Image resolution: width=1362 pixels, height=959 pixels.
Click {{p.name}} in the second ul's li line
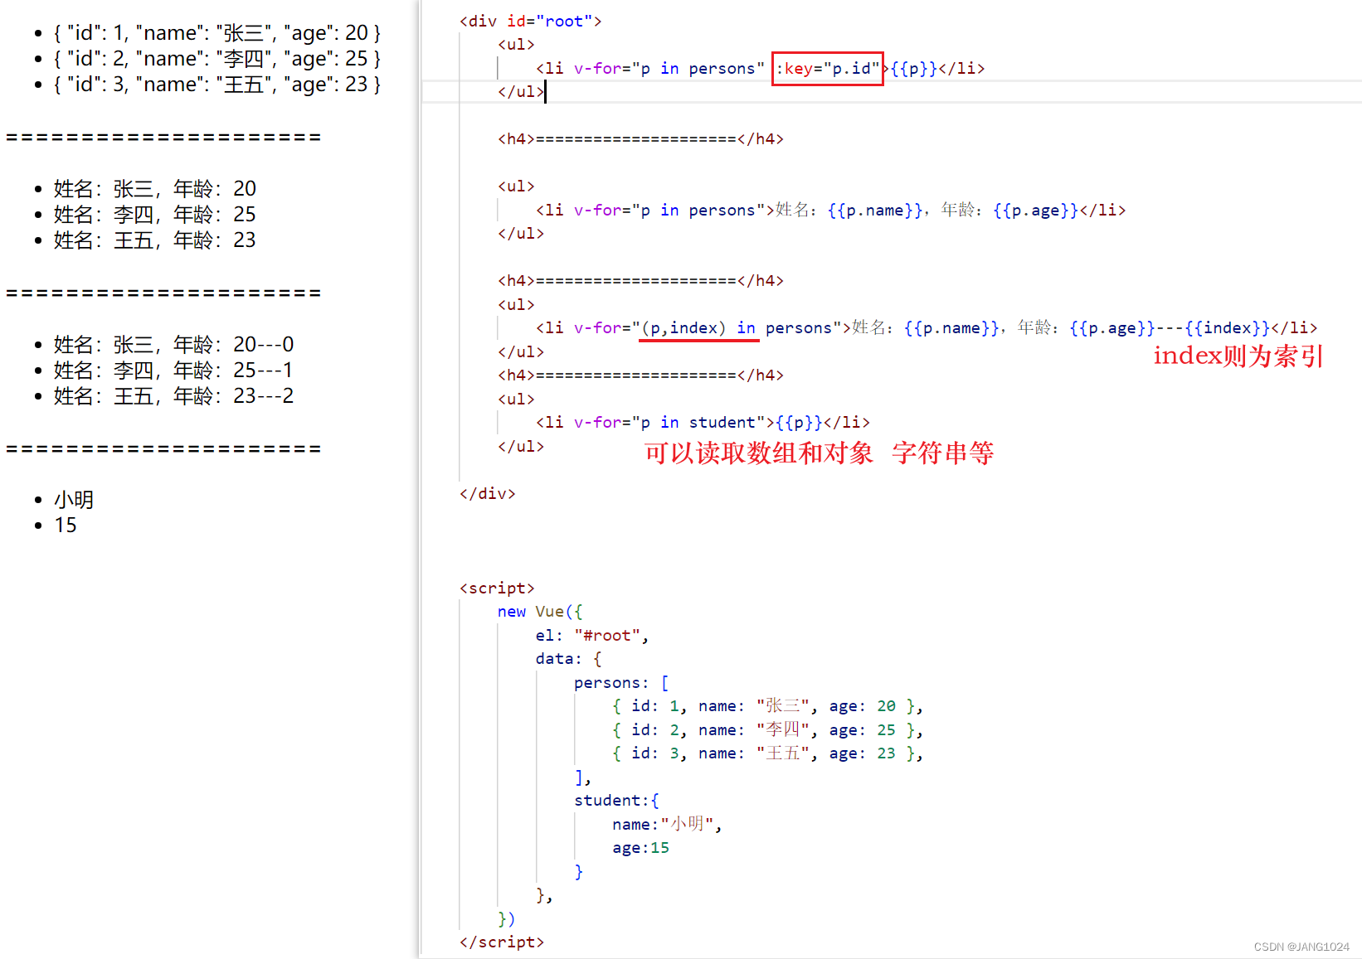[875, 211]
